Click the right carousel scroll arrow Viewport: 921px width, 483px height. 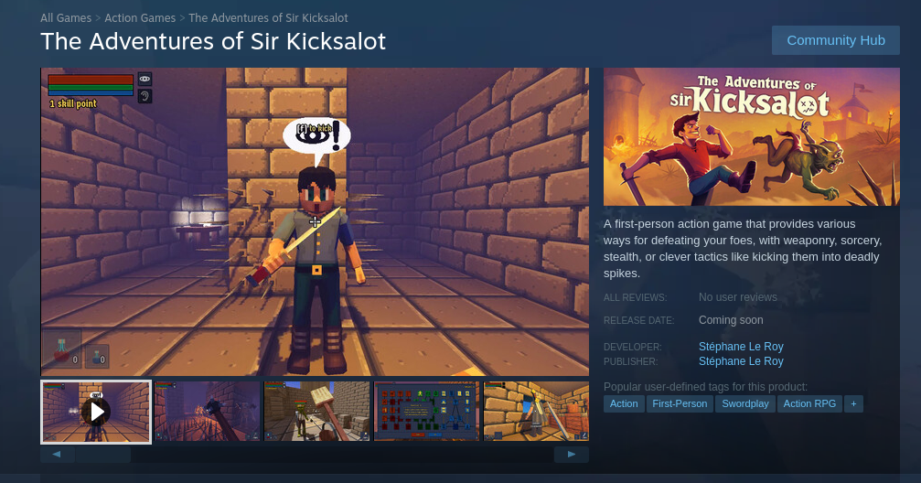coord(571,455)
